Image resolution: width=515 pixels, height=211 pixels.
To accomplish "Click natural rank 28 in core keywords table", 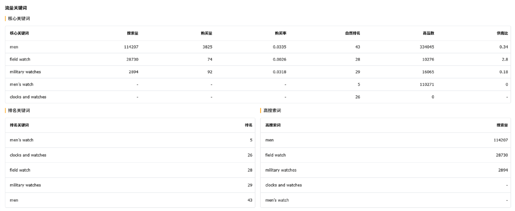I will [358, 59].
